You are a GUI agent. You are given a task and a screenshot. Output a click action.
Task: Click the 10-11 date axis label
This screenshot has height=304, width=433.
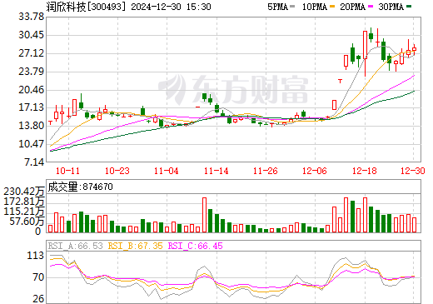[x=67, y=171]
